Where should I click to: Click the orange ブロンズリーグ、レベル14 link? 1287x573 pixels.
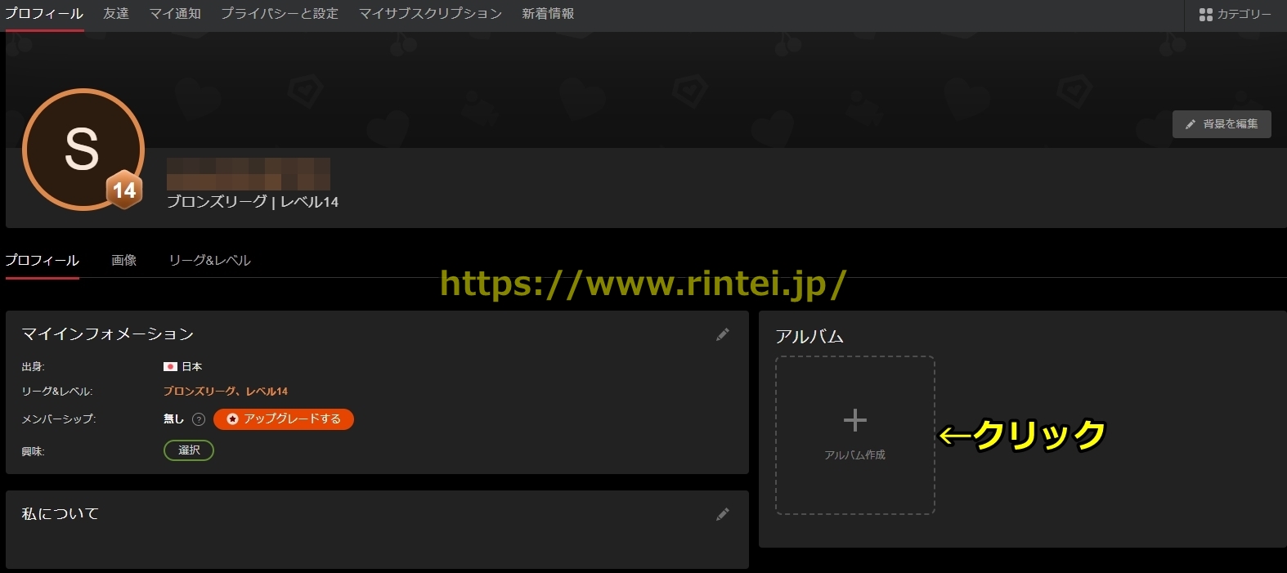(226, 392)
